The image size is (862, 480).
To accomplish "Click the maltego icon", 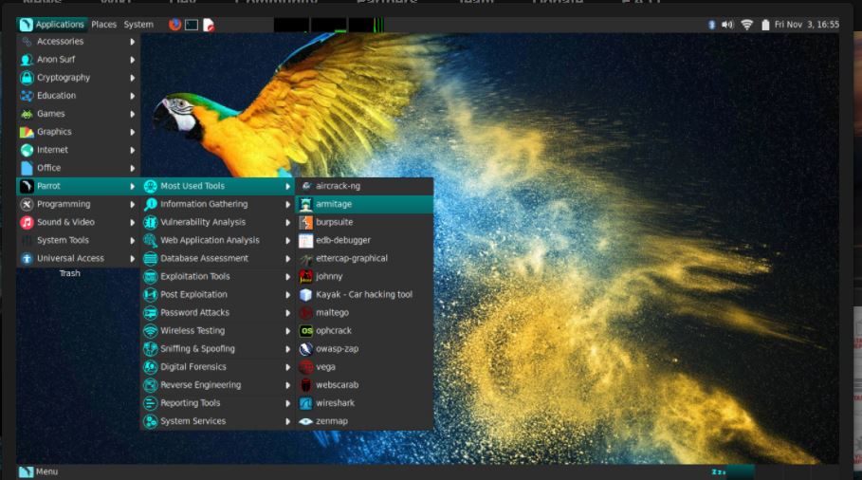I will [x=305, y=313].
